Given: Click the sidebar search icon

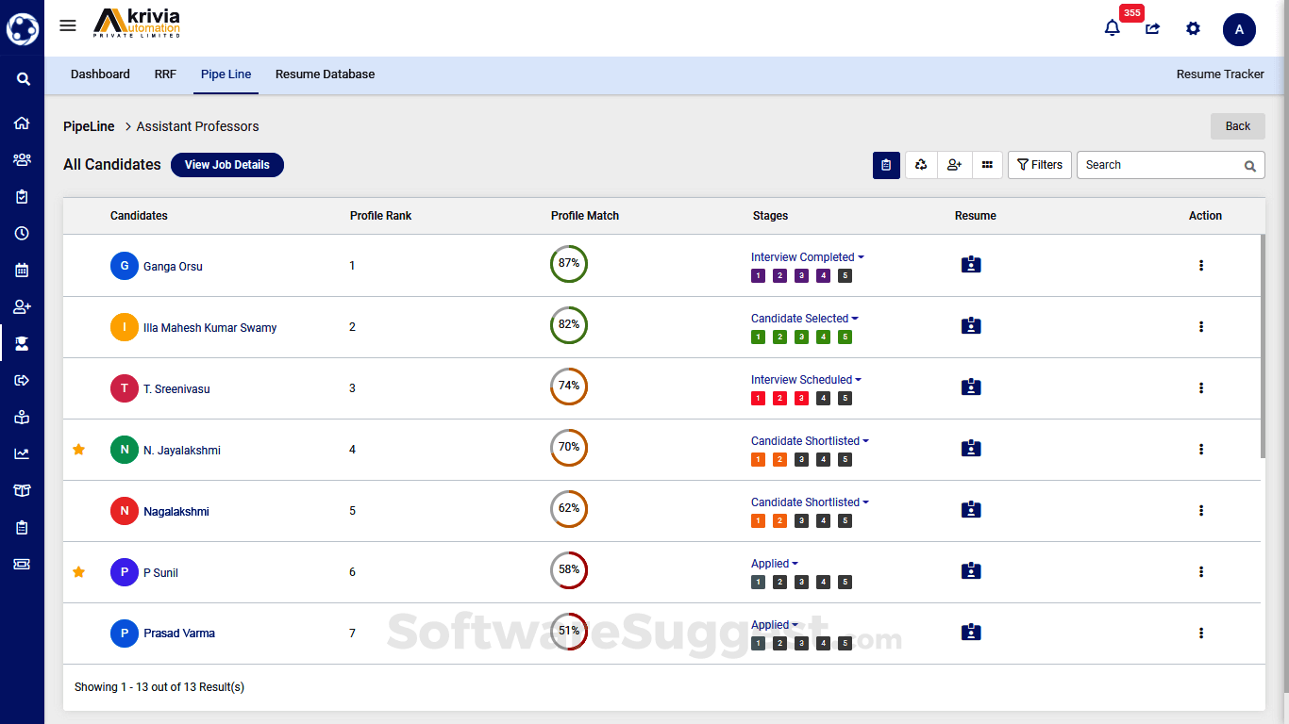Looking at the screenshot, I should point(23,79).
